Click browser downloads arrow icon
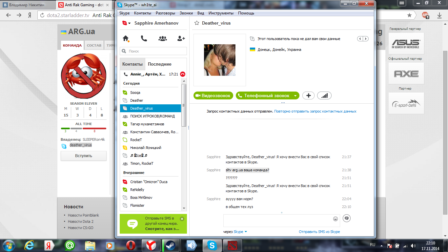 (439, 15)
